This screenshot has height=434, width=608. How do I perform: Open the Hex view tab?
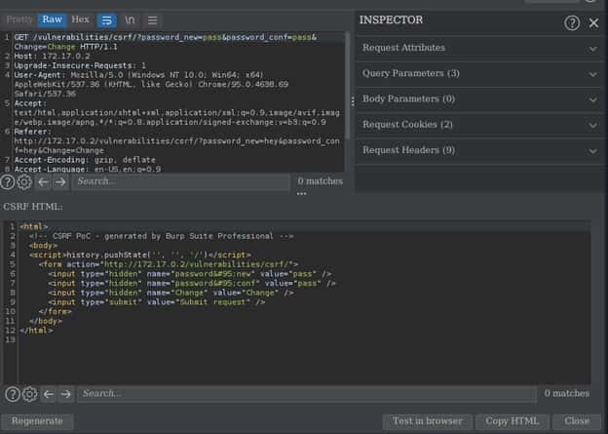coord(80,20)
